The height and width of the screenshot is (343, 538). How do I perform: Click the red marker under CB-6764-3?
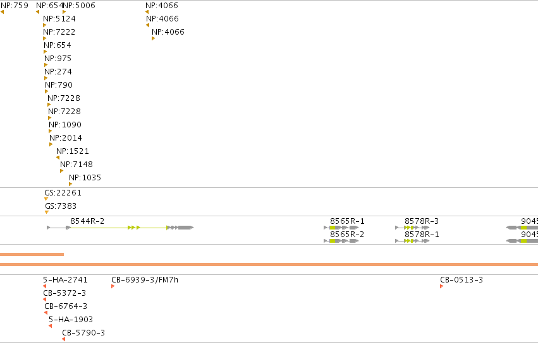pos(46,313)
